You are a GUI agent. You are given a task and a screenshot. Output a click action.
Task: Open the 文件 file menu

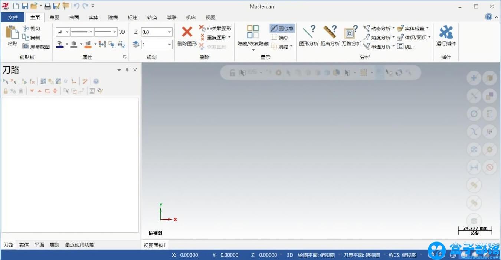pyautogui.click(x=13, y=17)
